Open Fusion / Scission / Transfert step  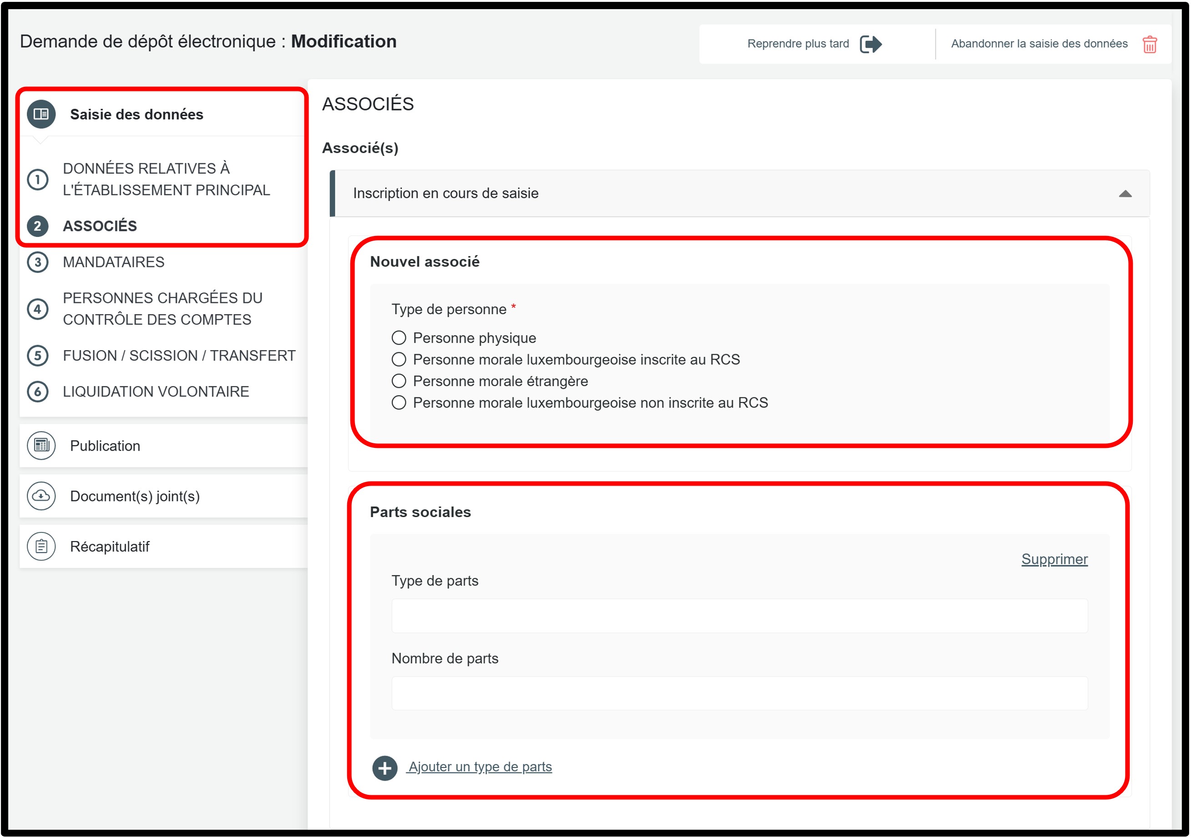click(x=178, y=356)
